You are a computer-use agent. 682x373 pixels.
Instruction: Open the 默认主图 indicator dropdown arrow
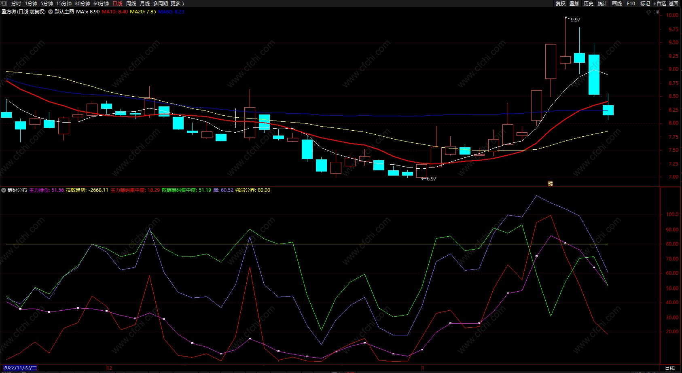tap(51, 12)
